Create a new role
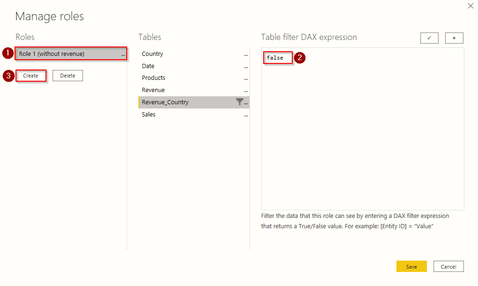478x286 pixels. click(31, 76)
